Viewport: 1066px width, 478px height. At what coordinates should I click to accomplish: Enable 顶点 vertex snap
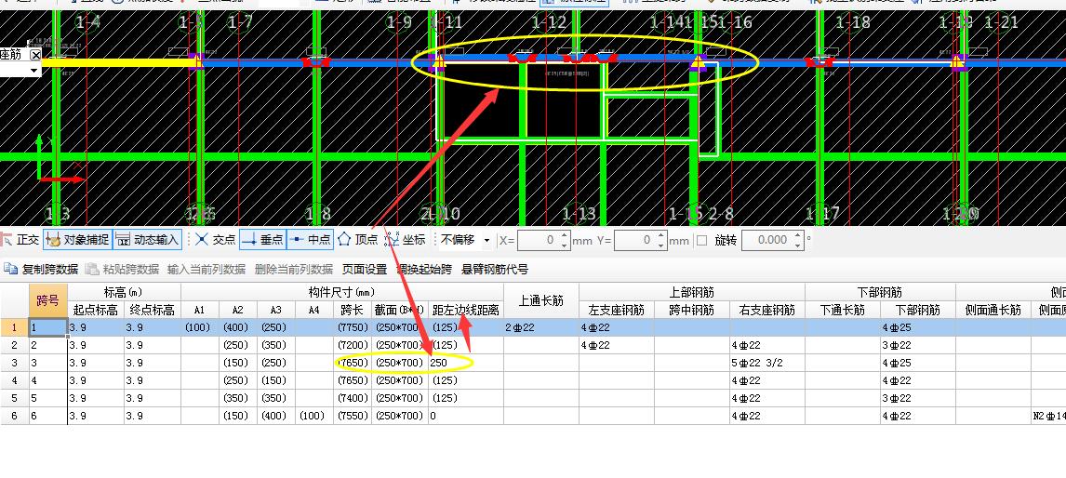click(357, 239)
